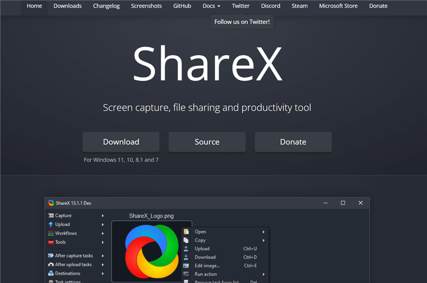Click the Upload icon in the context menu
This screenshot has height=283, width=427.
pyautogui.click(x=186, y=249)
